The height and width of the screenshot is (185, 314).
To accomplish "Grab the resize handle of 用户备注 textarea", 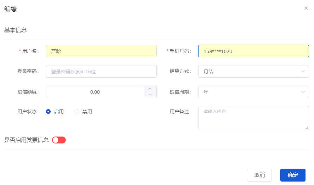I will [307, 128].
